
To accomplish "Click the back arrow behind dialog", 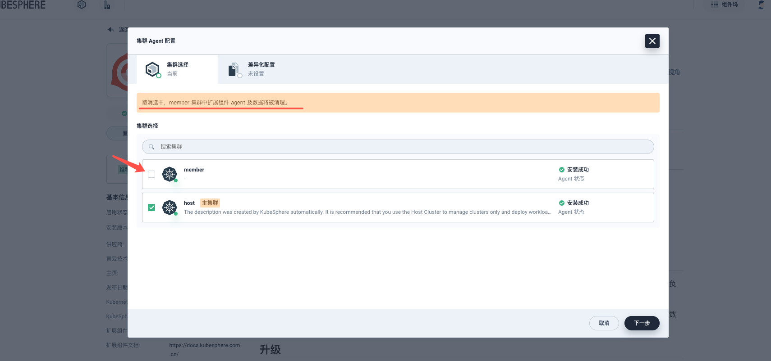I will tap(110, 30).
